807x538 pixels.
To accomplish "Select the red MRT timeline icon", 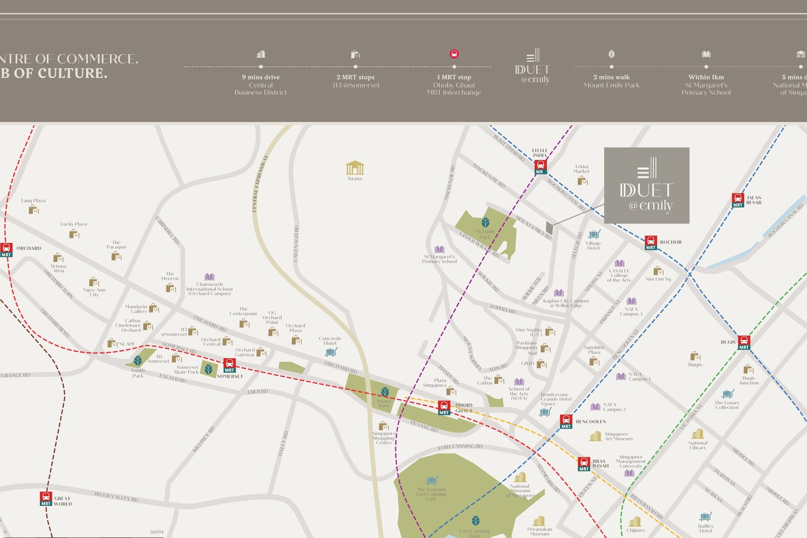I will click(454, 54).
